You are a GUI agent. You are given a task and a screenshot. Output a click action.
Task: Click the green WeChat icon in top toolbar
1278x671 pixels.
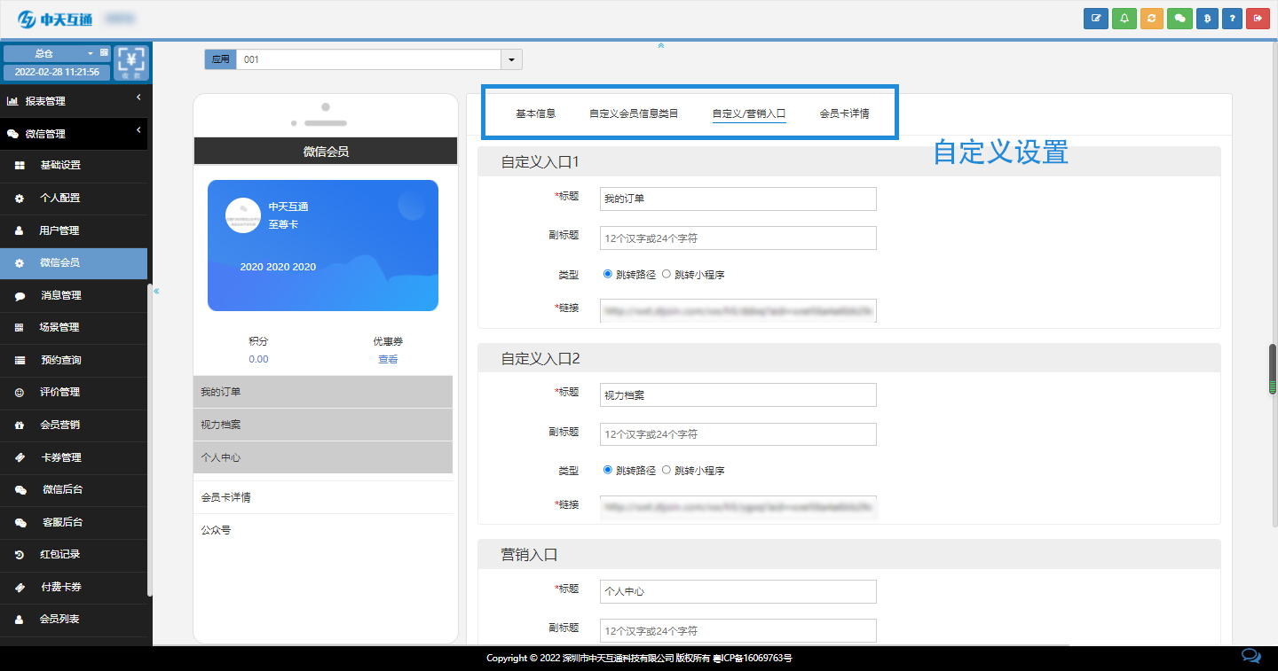point(1179,19)
